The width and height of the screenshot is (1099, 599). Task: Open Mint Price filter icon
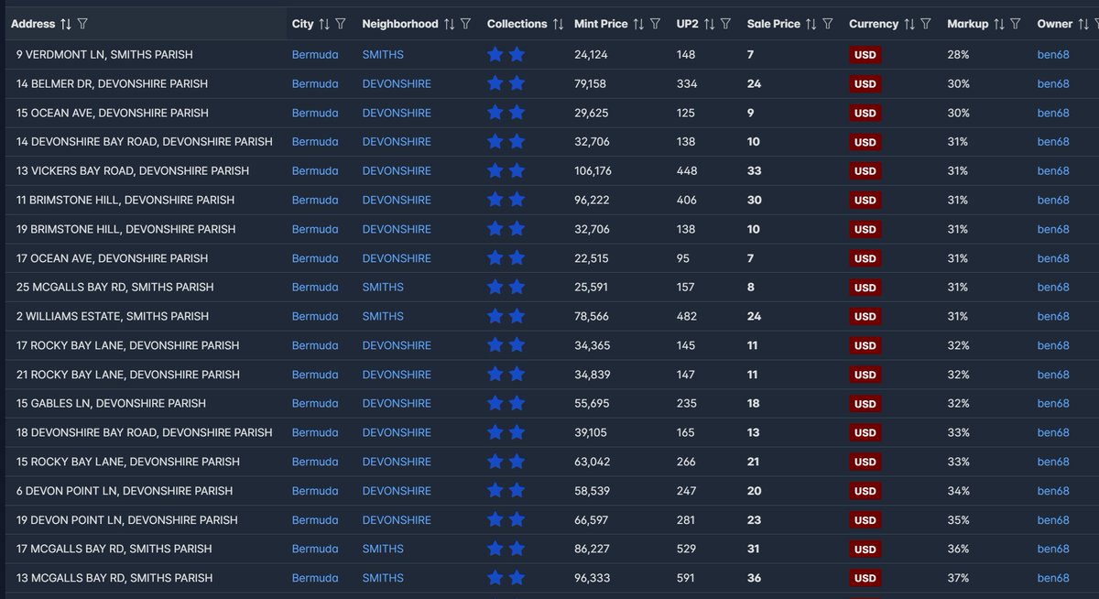click(655, 24)
